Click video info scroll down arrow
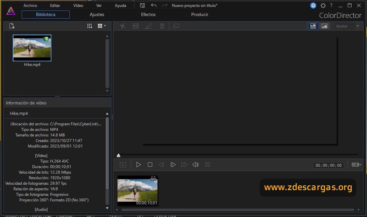This screenshot has width=367, height=217. 107,208
